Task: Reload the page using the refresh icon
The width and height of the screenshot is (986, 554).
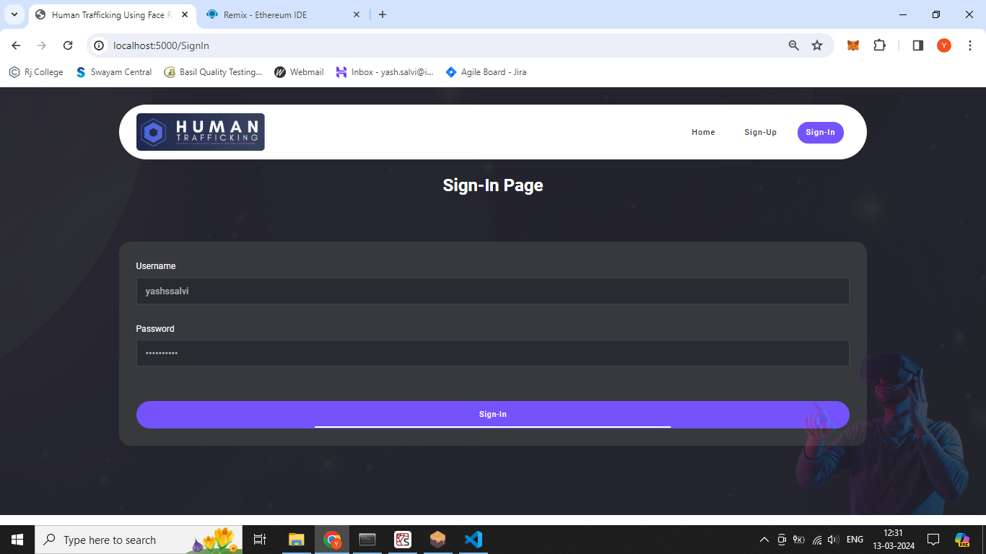Action: pos(68,45)
